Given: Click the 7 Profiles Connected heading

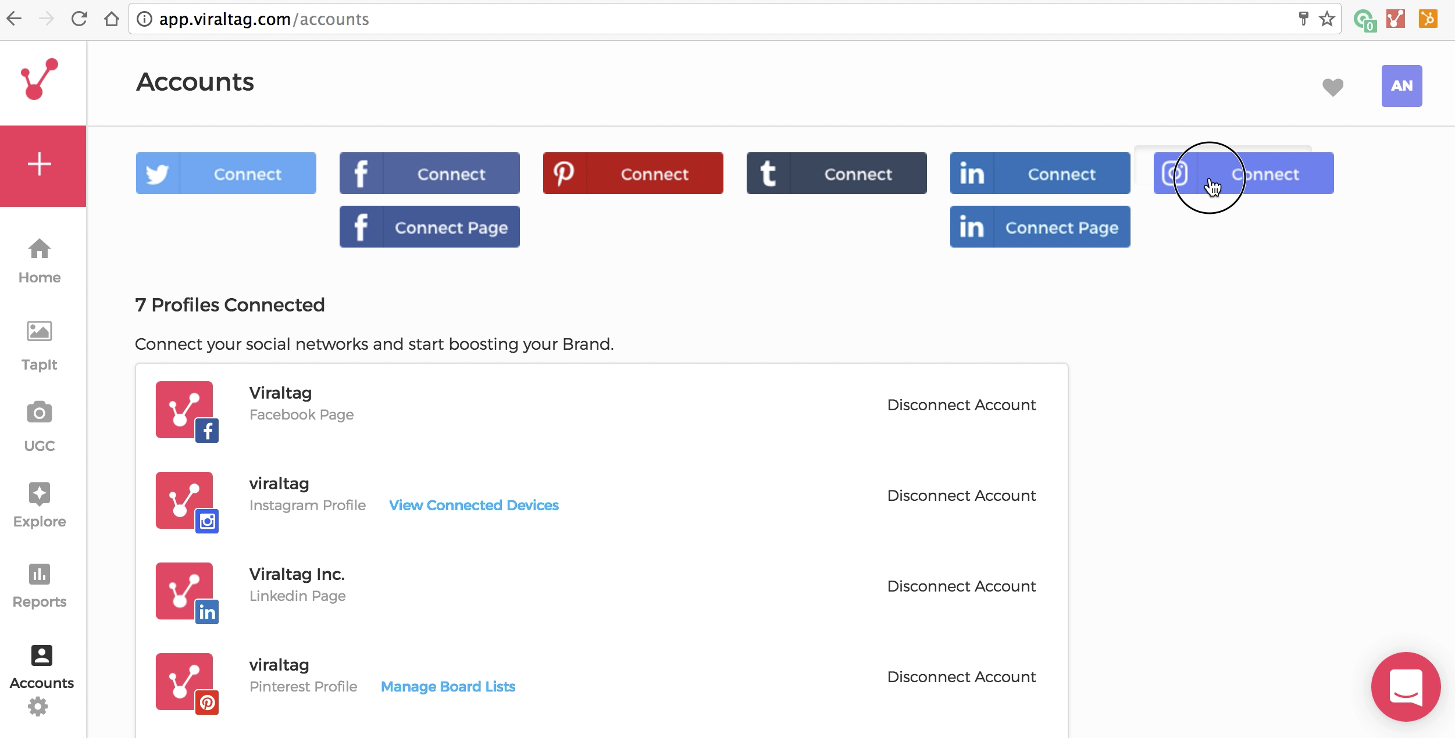Looking at the screenshot, I should tap(230, 304).
